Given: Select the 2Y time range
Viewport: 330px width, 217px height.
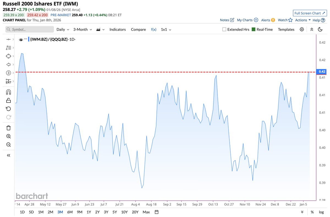Looking at the screenshot, I should [x=97, y=212].
